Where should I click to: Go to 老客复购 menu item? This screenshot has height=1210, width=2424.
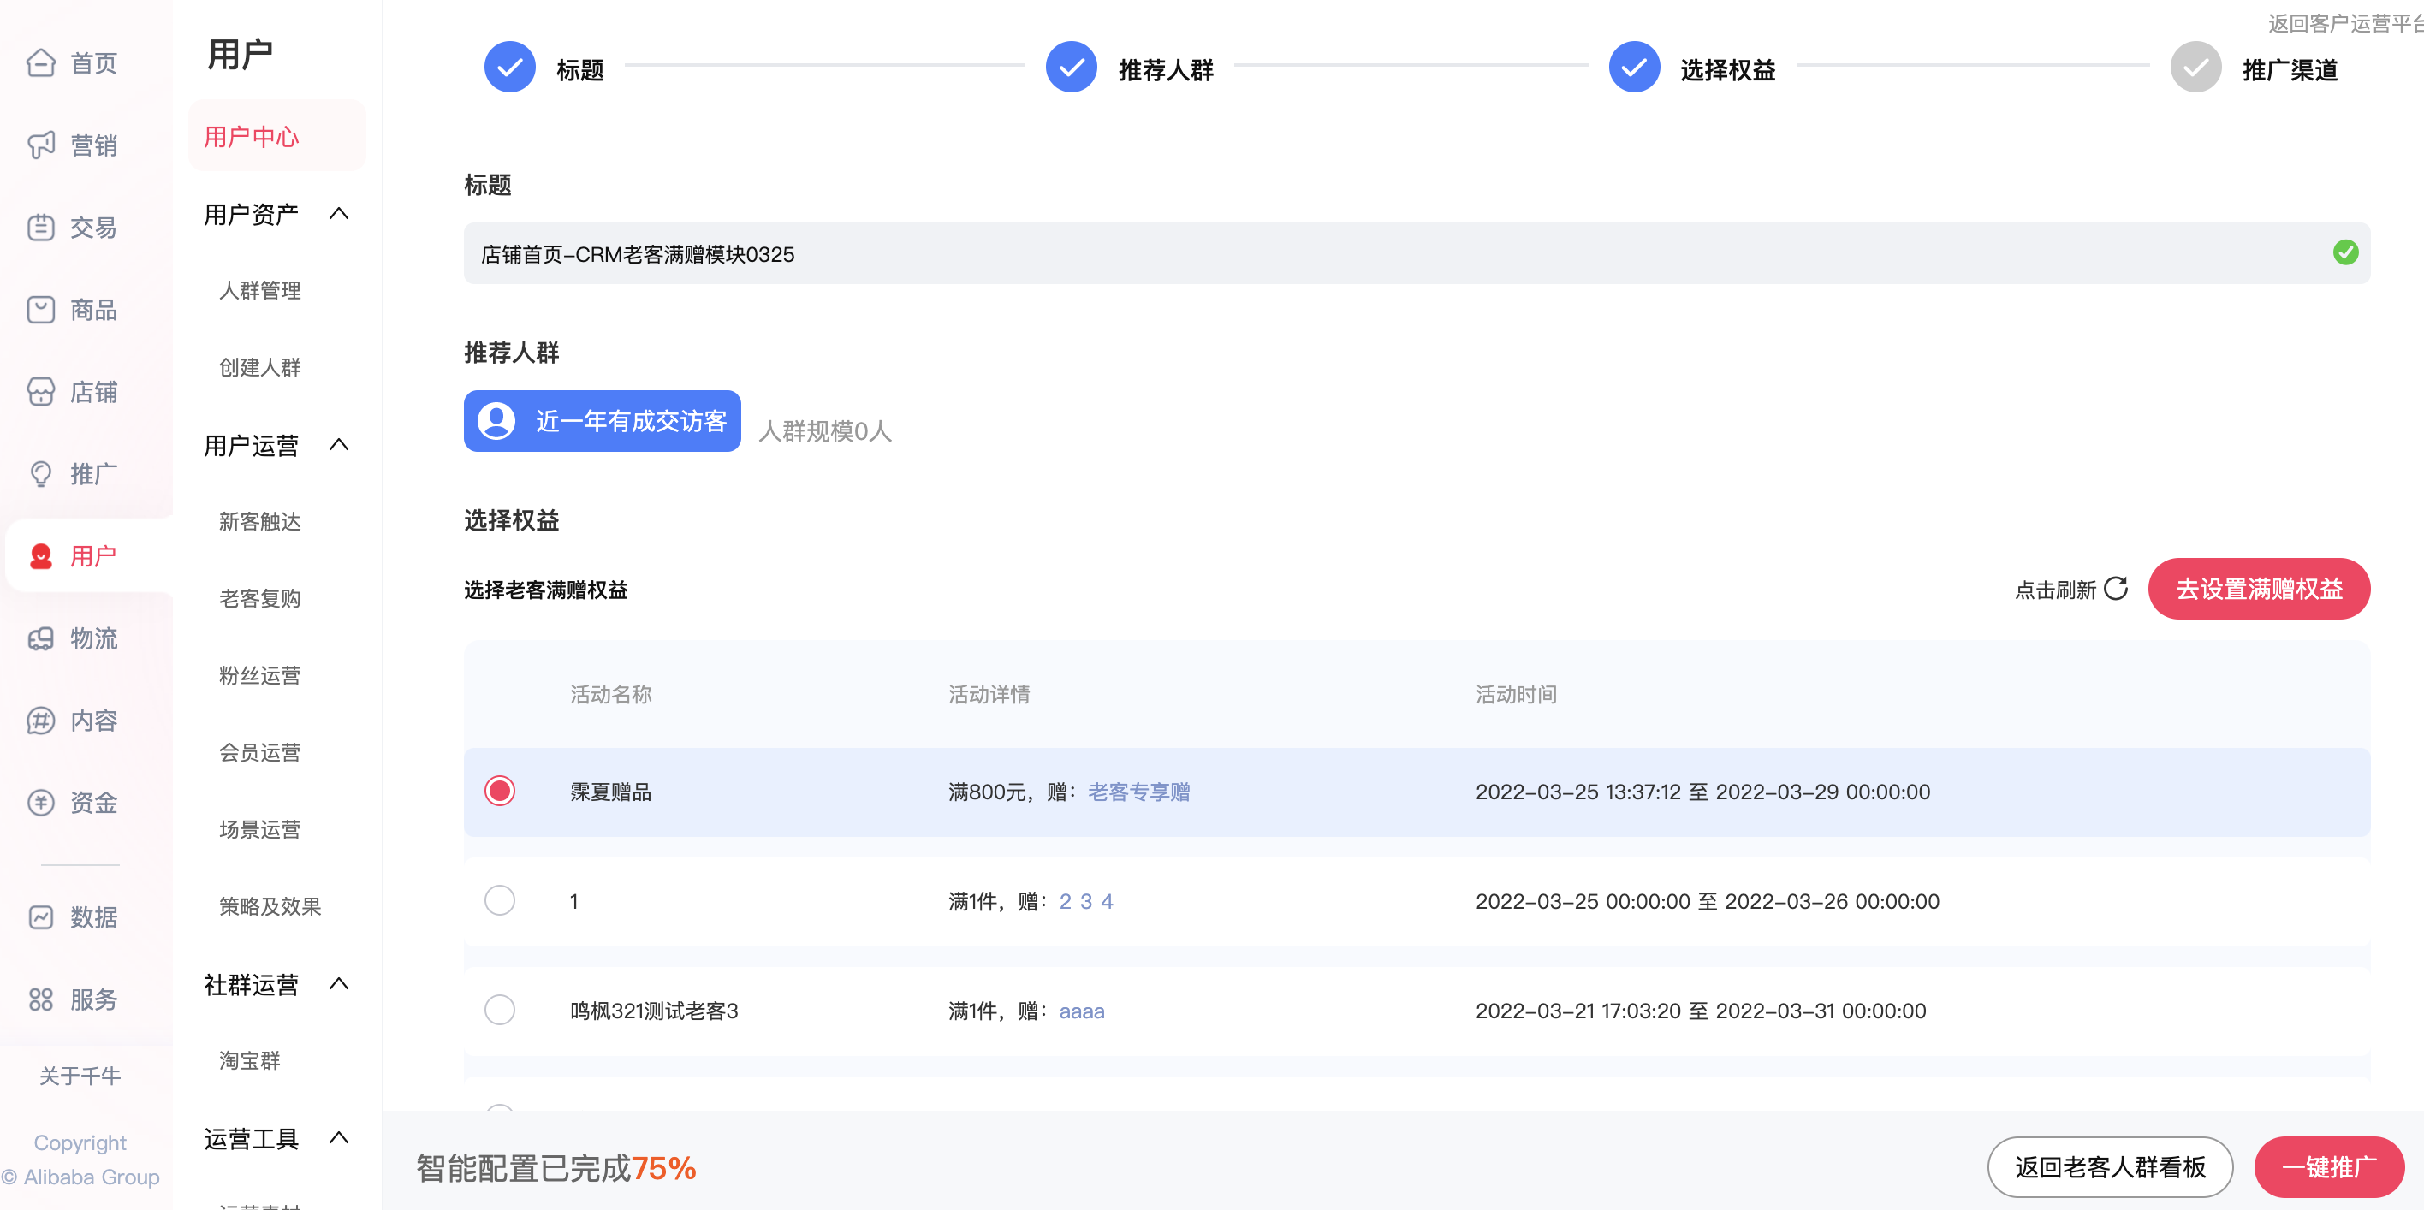[x=259, y=598]
